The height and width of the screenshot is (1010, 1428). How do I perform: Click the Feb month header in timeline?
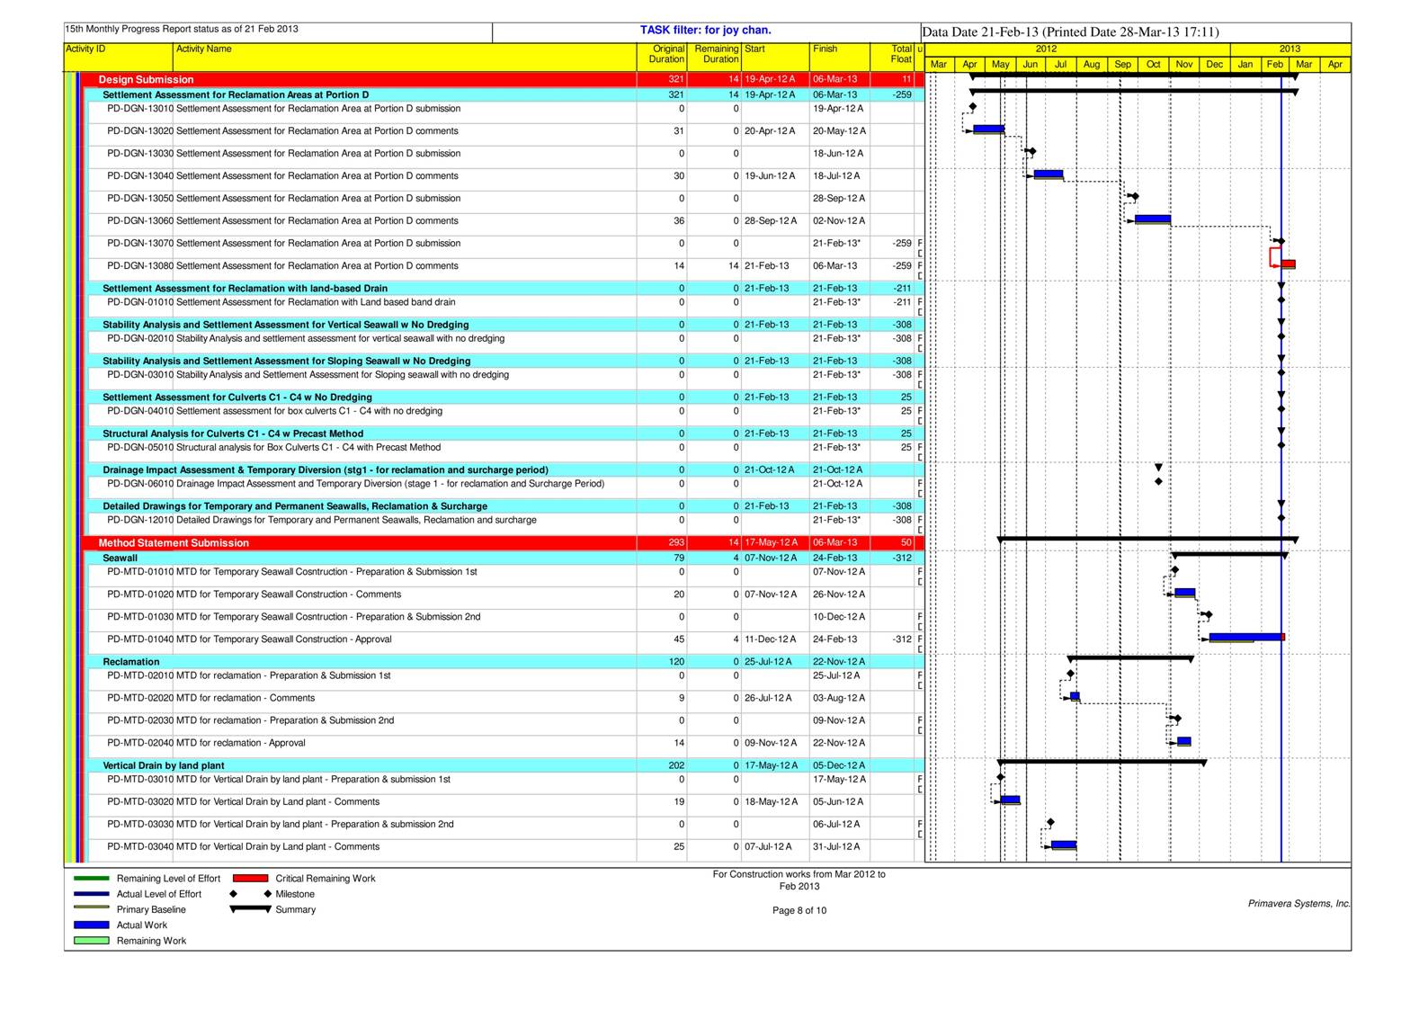[x=1275, y=64]
